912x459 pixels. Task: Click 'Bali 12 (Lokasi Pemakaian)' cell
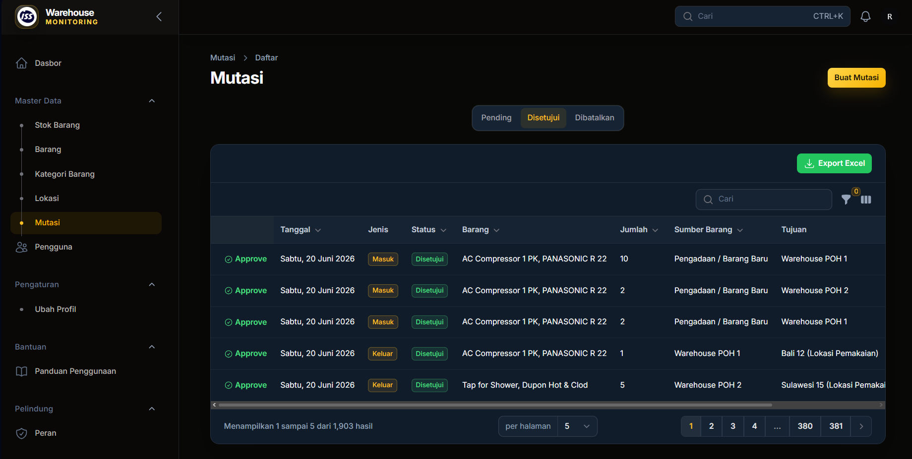coord(830,354)
